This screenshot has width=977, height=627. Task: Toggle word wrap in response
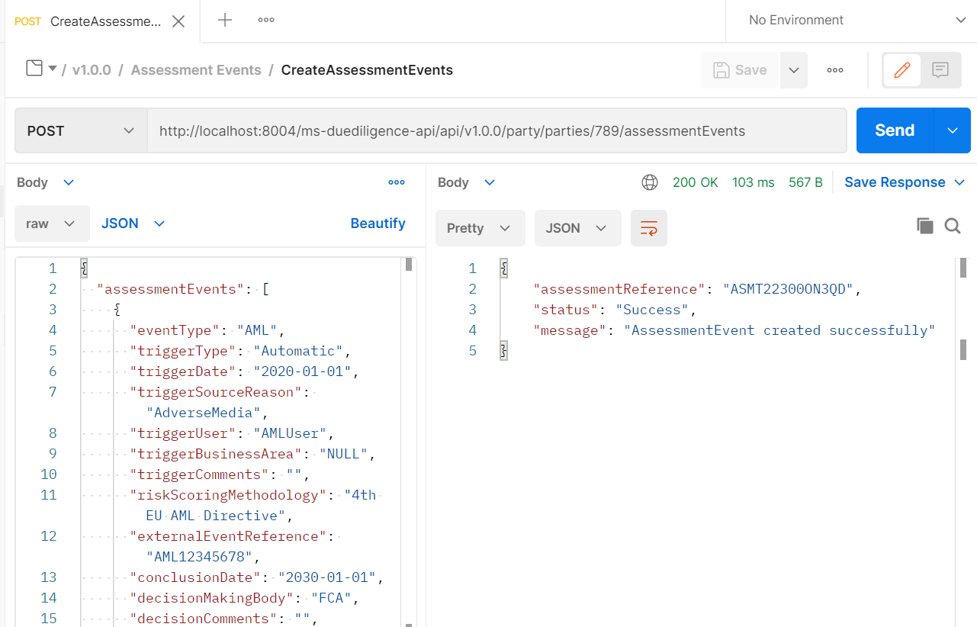point(649,228)
